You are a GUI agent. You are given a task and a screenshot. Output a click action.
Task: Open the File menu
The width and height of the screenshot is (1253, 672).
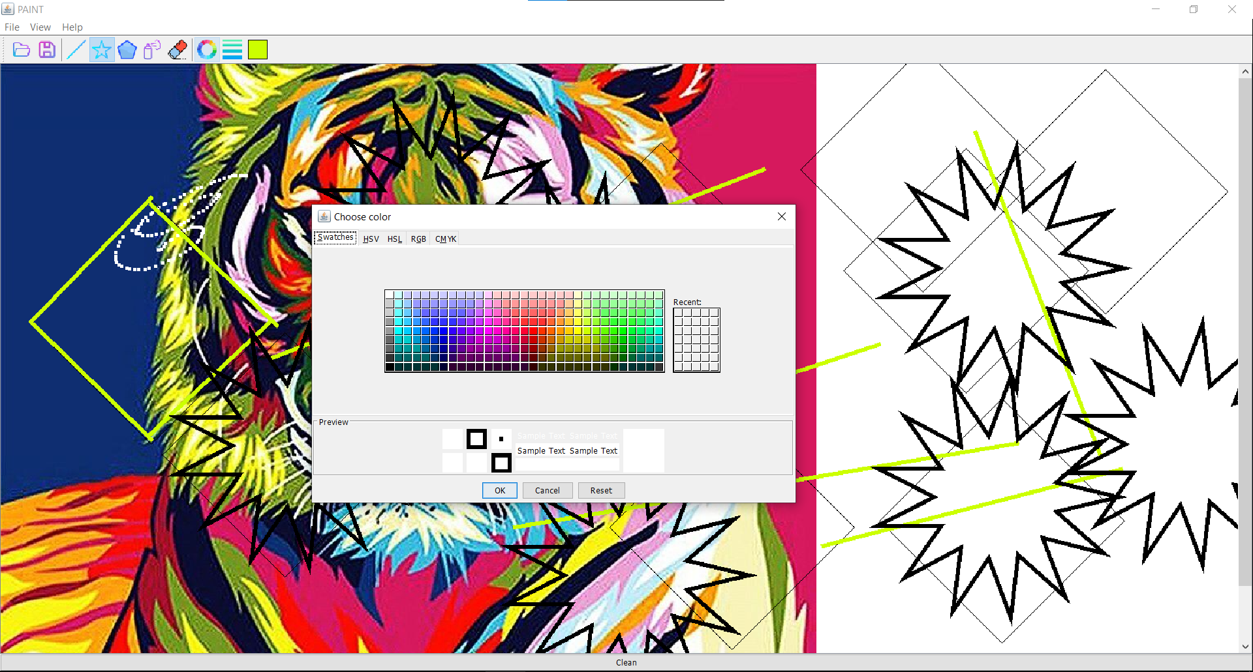[x=12, y=27]
